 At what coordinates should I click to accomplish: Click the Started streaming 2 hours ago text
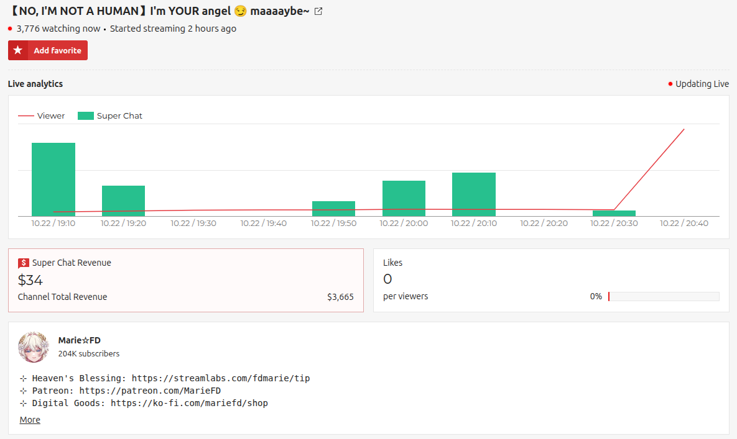tap(173, 29)
